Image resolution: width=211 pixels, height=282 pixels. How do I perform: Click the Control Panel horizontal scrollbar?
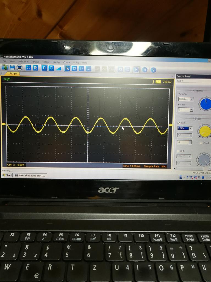(x=191, y=169)
